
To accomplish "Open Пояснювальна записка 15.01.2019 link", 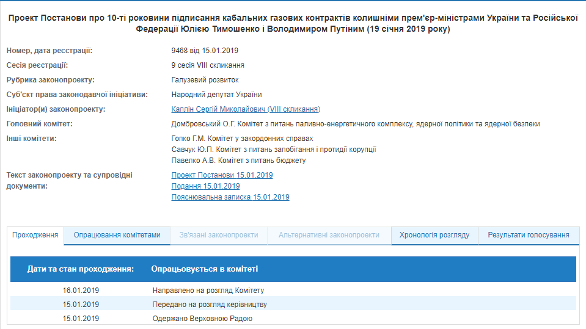I will tap(230, 197).
